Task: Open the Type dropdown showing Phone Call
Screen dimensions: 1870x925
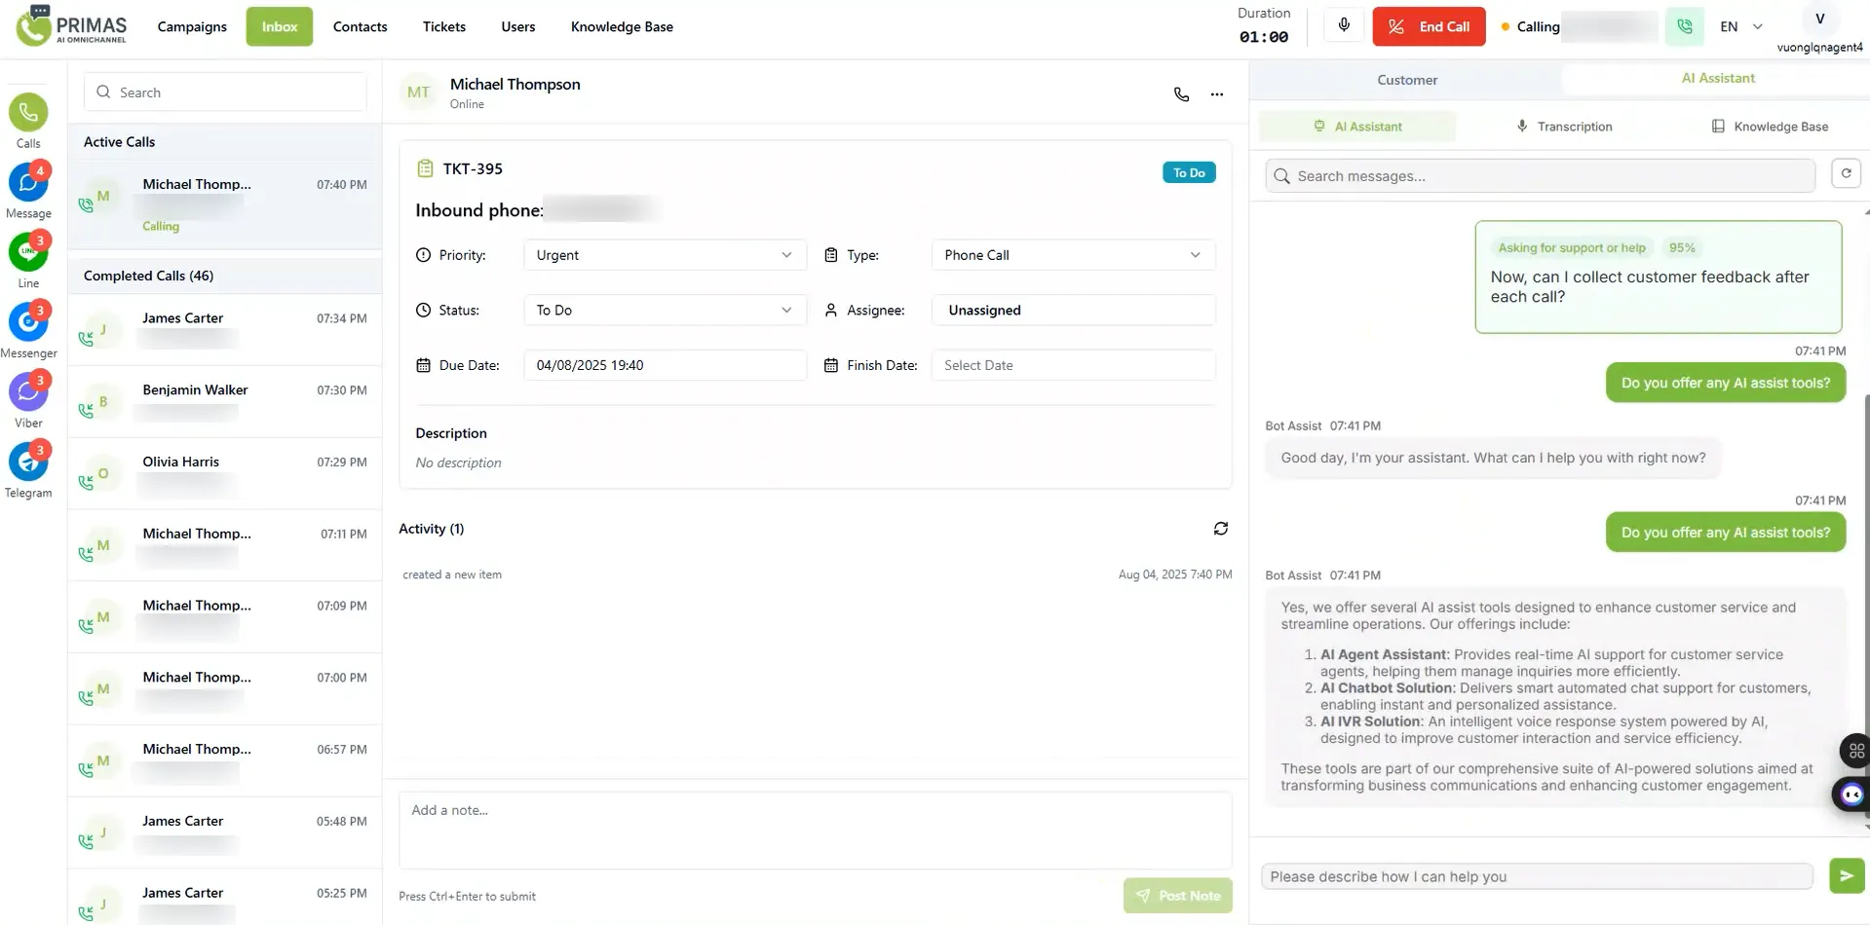Action: click(1072, 255)
